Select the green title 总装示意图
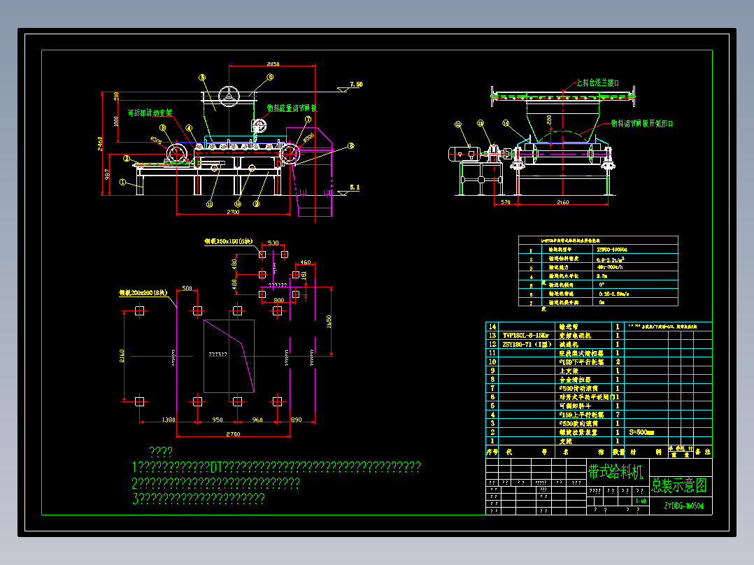The width and height of the screenshot is (754, 565). (679, 486)
